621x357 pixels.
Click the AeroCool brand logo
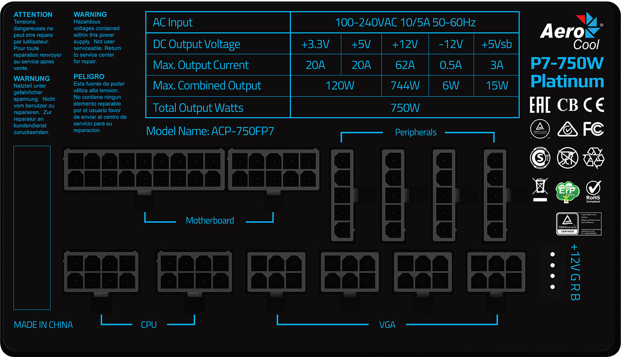pyautogui.click(x=571, y=31)
